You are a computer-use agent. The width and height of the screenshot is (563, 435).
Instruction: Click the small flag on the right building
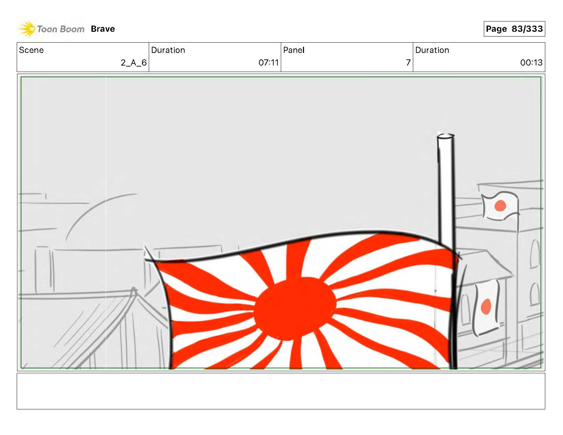pos(500,206)
